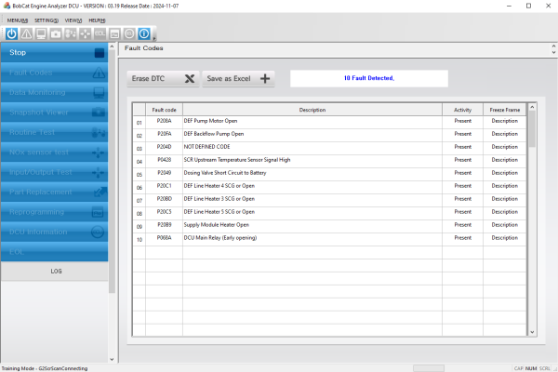Click the '10 Fault Detected' status field
Screen dimensions: 558x372
tap(369, 78)
